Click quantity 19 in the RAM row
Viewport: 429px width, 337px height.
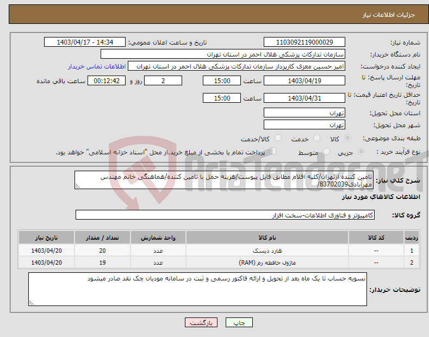[x=102, y=263]
